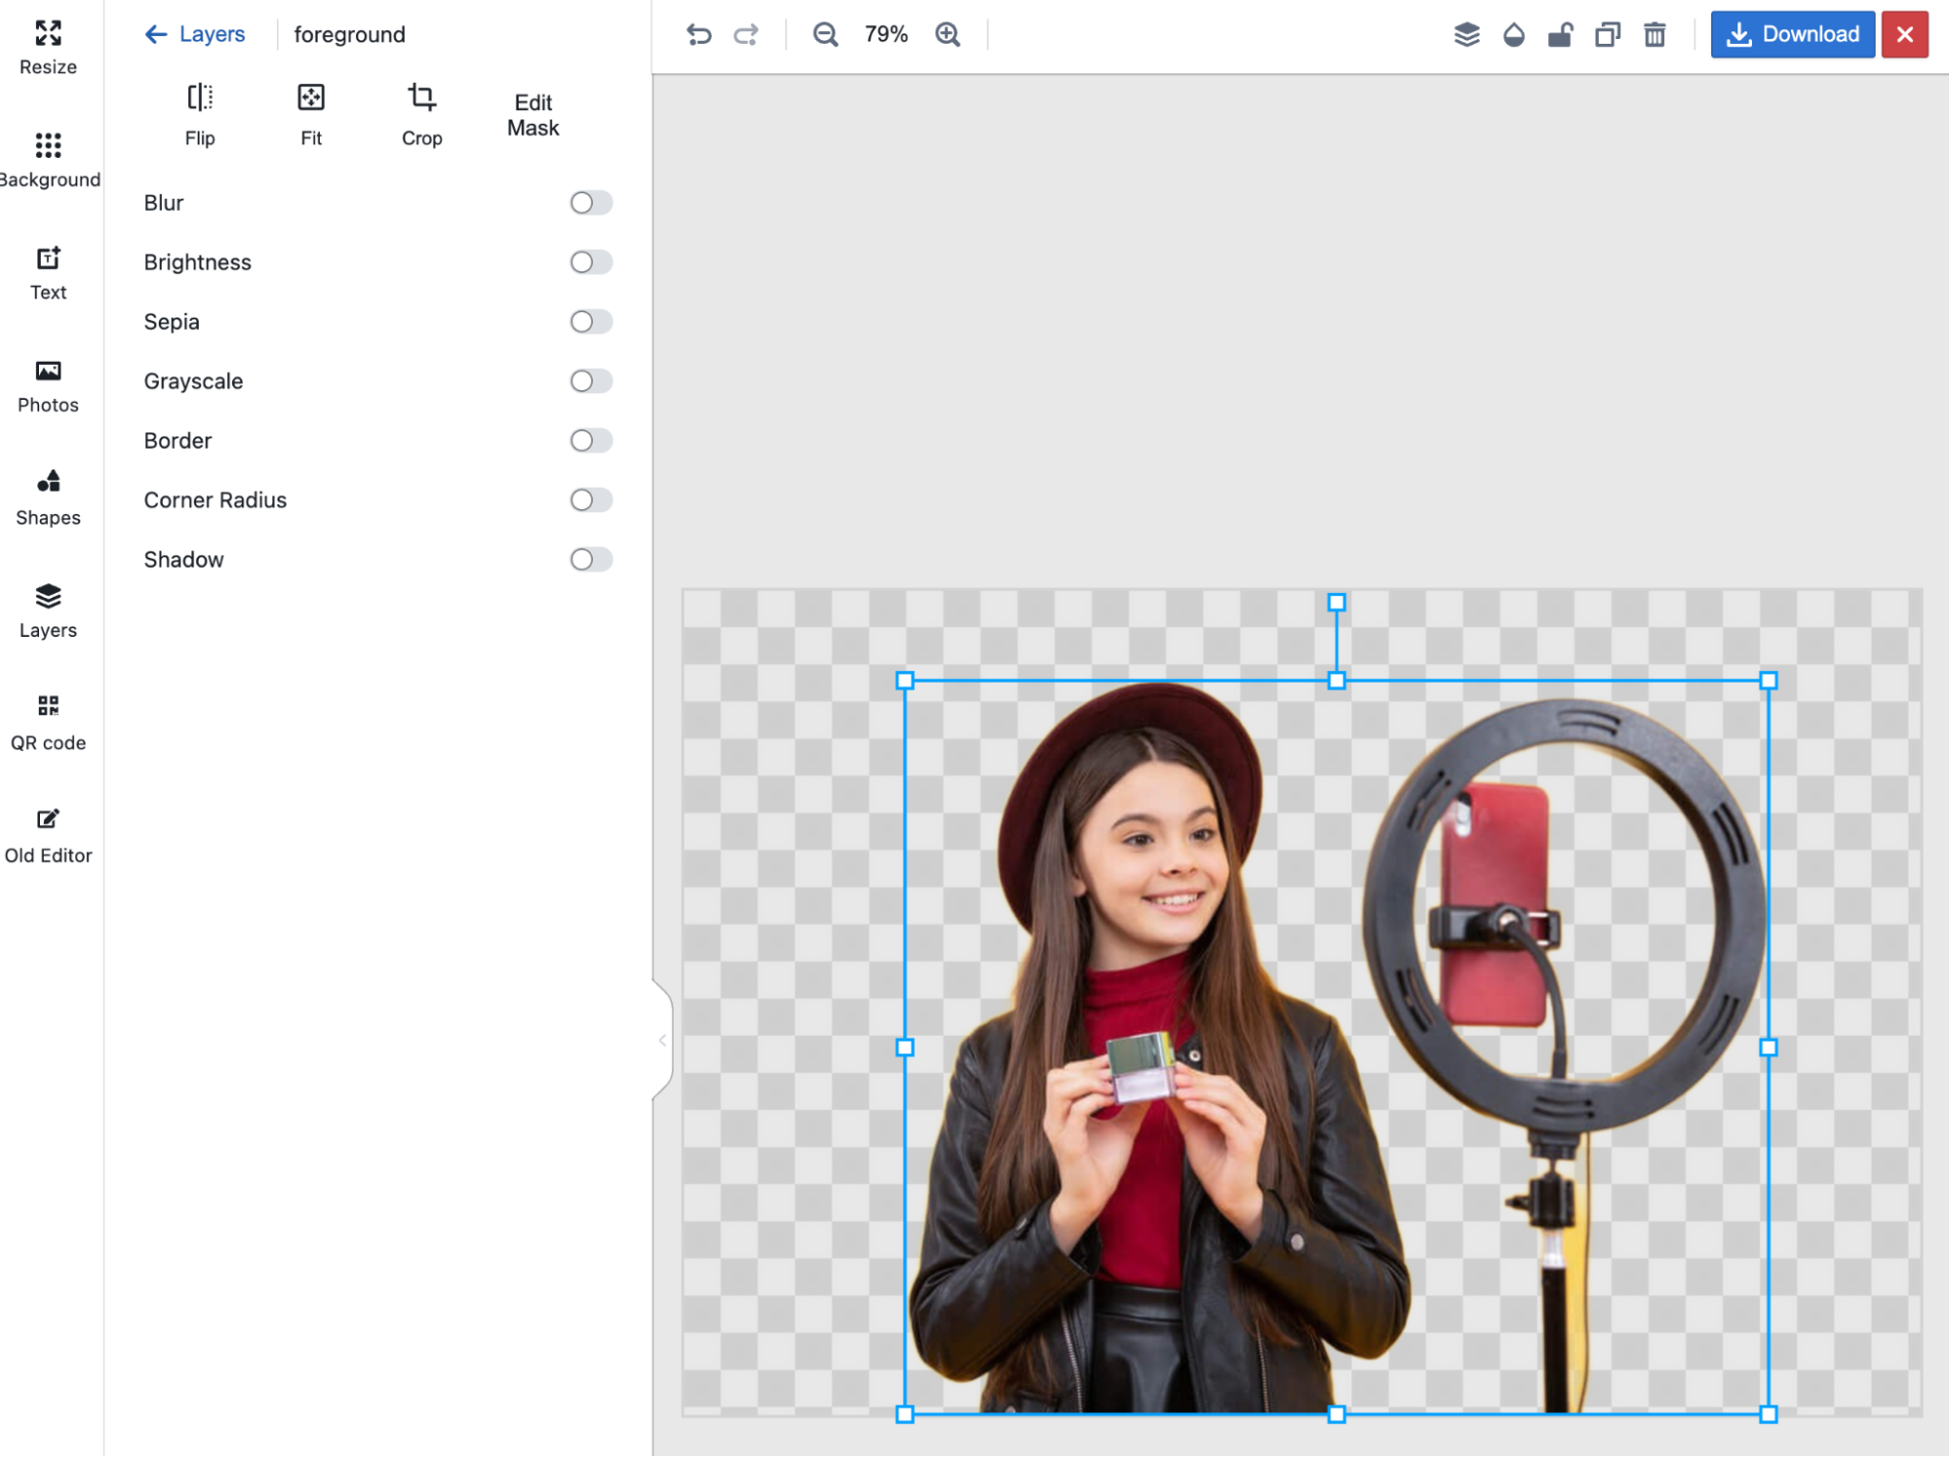Enable the Shadow toggle

(x=586, y=559)
